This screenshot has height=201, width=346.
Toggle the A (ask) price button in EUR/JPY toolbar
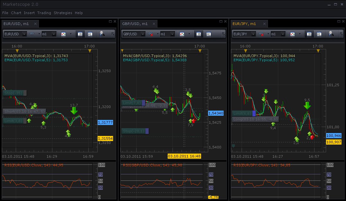319,34
